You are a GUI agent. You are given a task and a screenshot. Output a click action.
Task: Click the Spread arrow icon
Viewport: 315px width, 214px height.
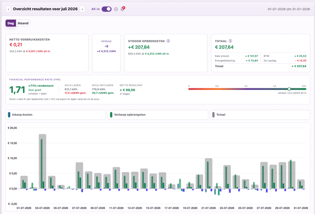(x=106, y=46)
